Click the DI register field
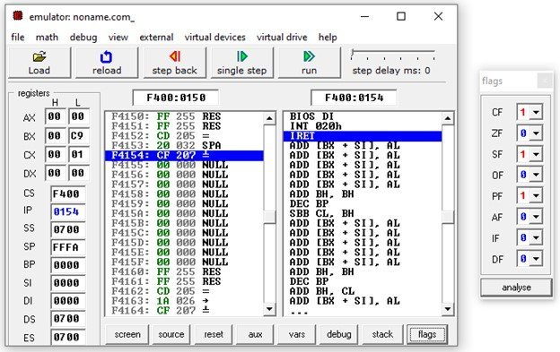Screen dimensions: 560x352 (x=68, y=301)
